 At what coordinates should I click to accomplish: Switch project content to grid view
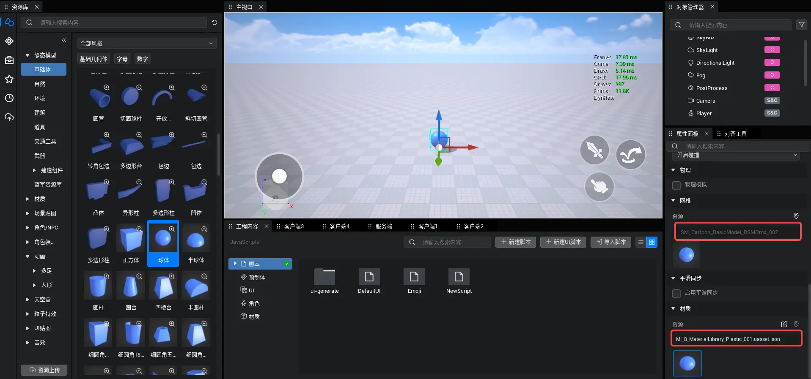pos(652,242)
